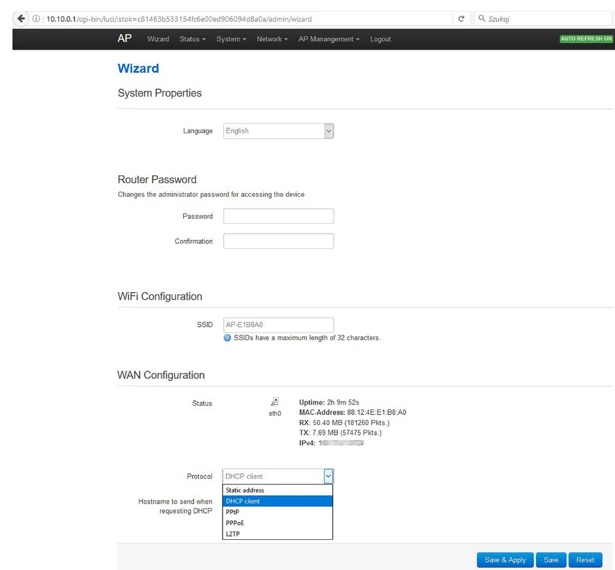Click the eth0 network interface icon

coord(274,402)
